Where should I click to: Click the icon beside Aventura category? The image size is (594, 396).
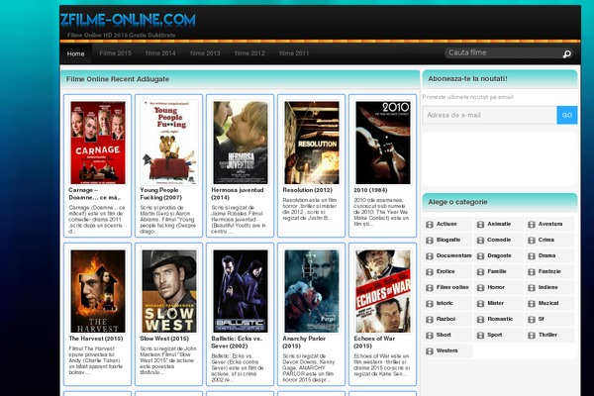click(x=532, y=225)
